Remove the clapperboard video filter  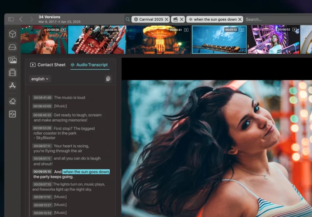click(x=182, y=19)
